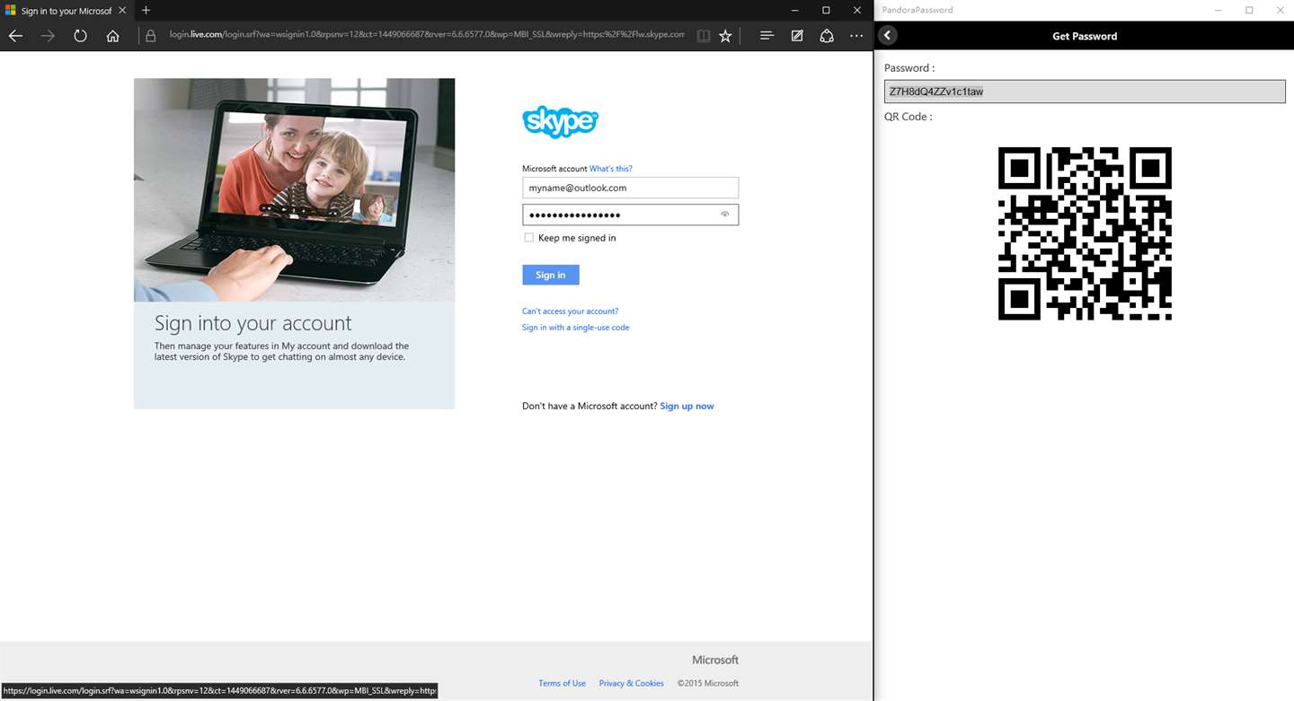Choose Sign in with a single-use code
The height and width of the screenshot is (701, 1294).
[575, 328]
